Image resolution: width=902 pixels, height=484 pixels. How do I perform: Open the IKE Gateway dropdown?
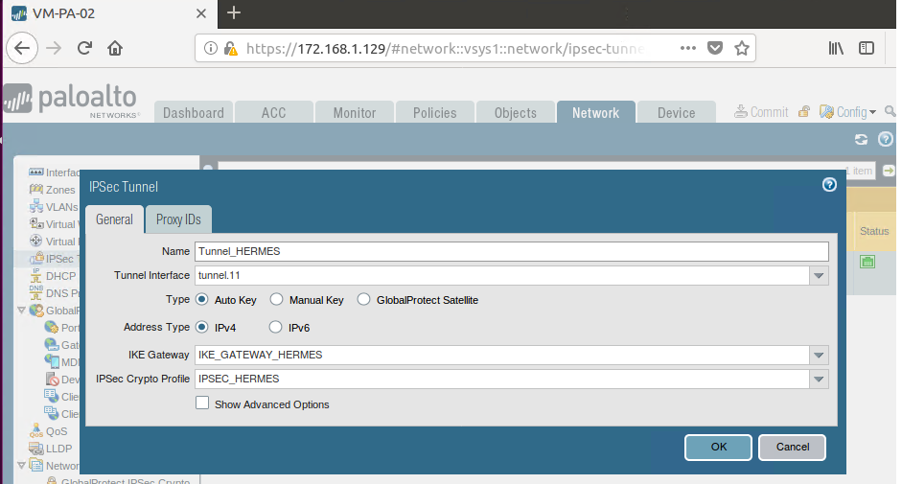point(819,355)
